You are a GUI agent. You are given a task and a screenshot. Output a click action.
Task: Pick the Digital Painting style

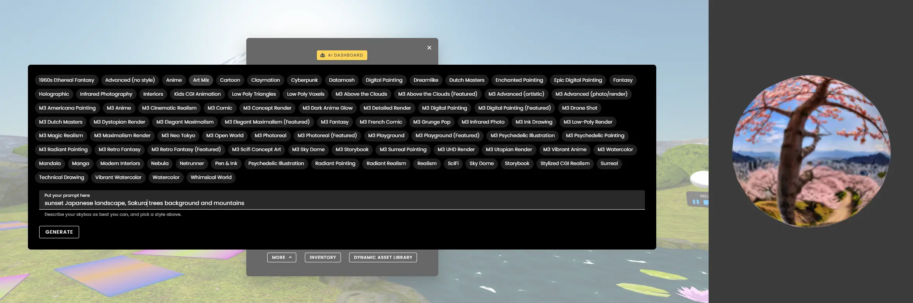(x=384, y=80)
